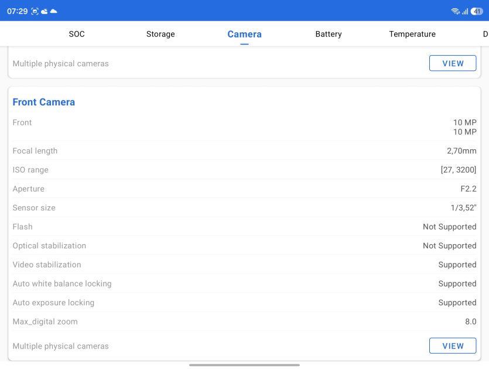Select the Max_digital zoom label

coord(45,322)
